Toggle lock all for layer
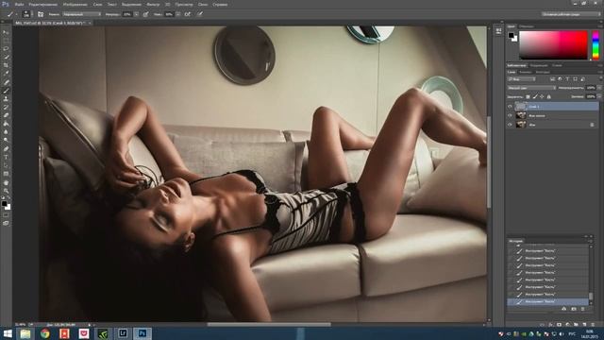The image size is (604, 340). pos(549,96)
